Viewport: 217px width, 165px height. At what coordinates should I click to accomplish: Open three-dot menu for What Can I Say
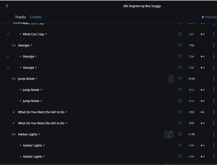coord(214,34)
